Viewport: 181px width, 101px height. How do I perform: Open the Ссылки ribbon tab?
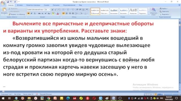click(46, 5)
